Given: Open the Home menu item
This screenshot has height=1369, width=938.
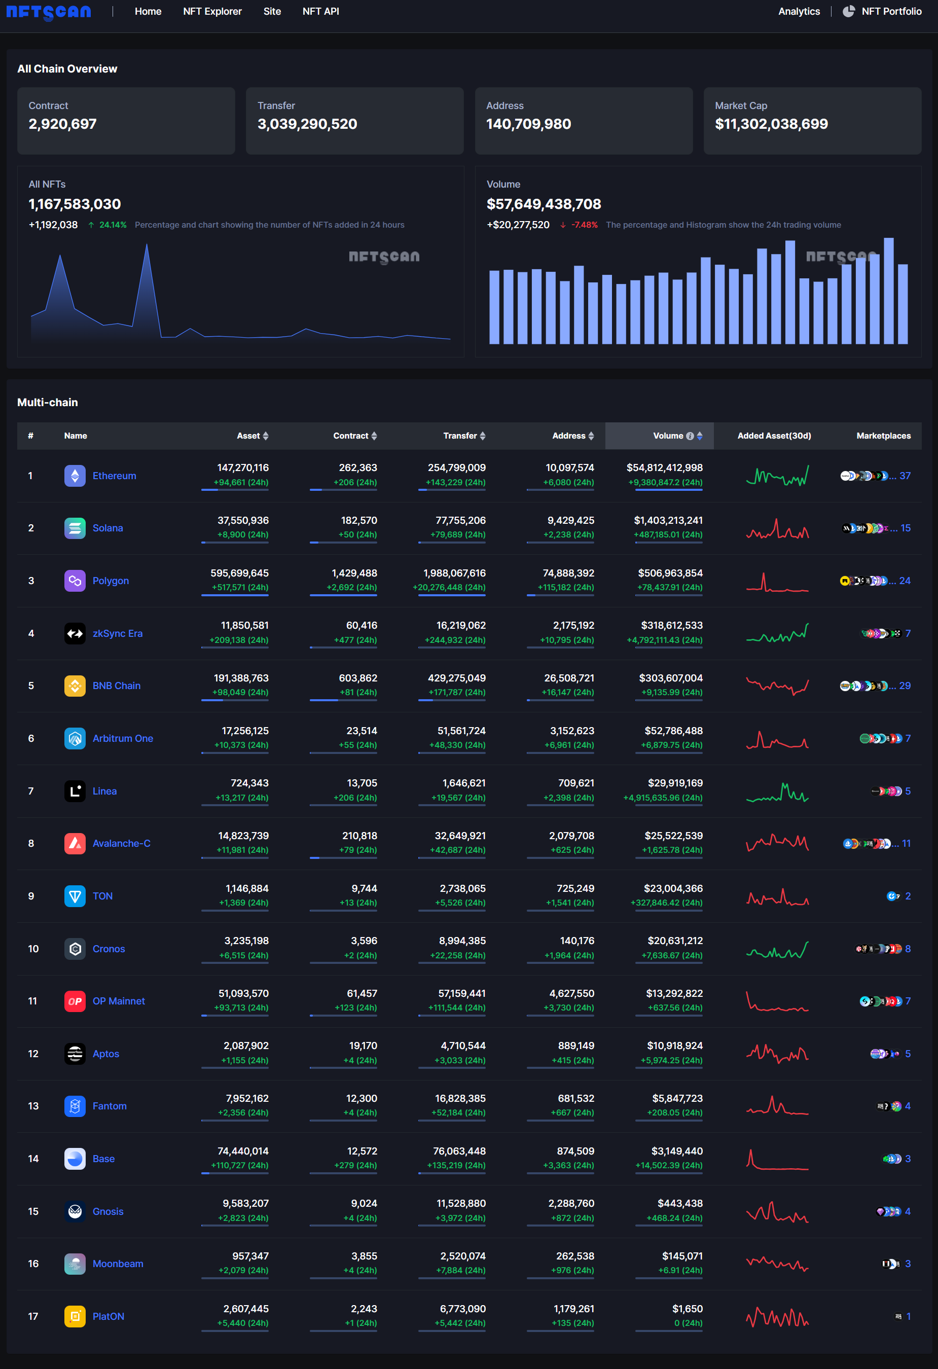Looking at the screenshot, I should pos(148,11).
